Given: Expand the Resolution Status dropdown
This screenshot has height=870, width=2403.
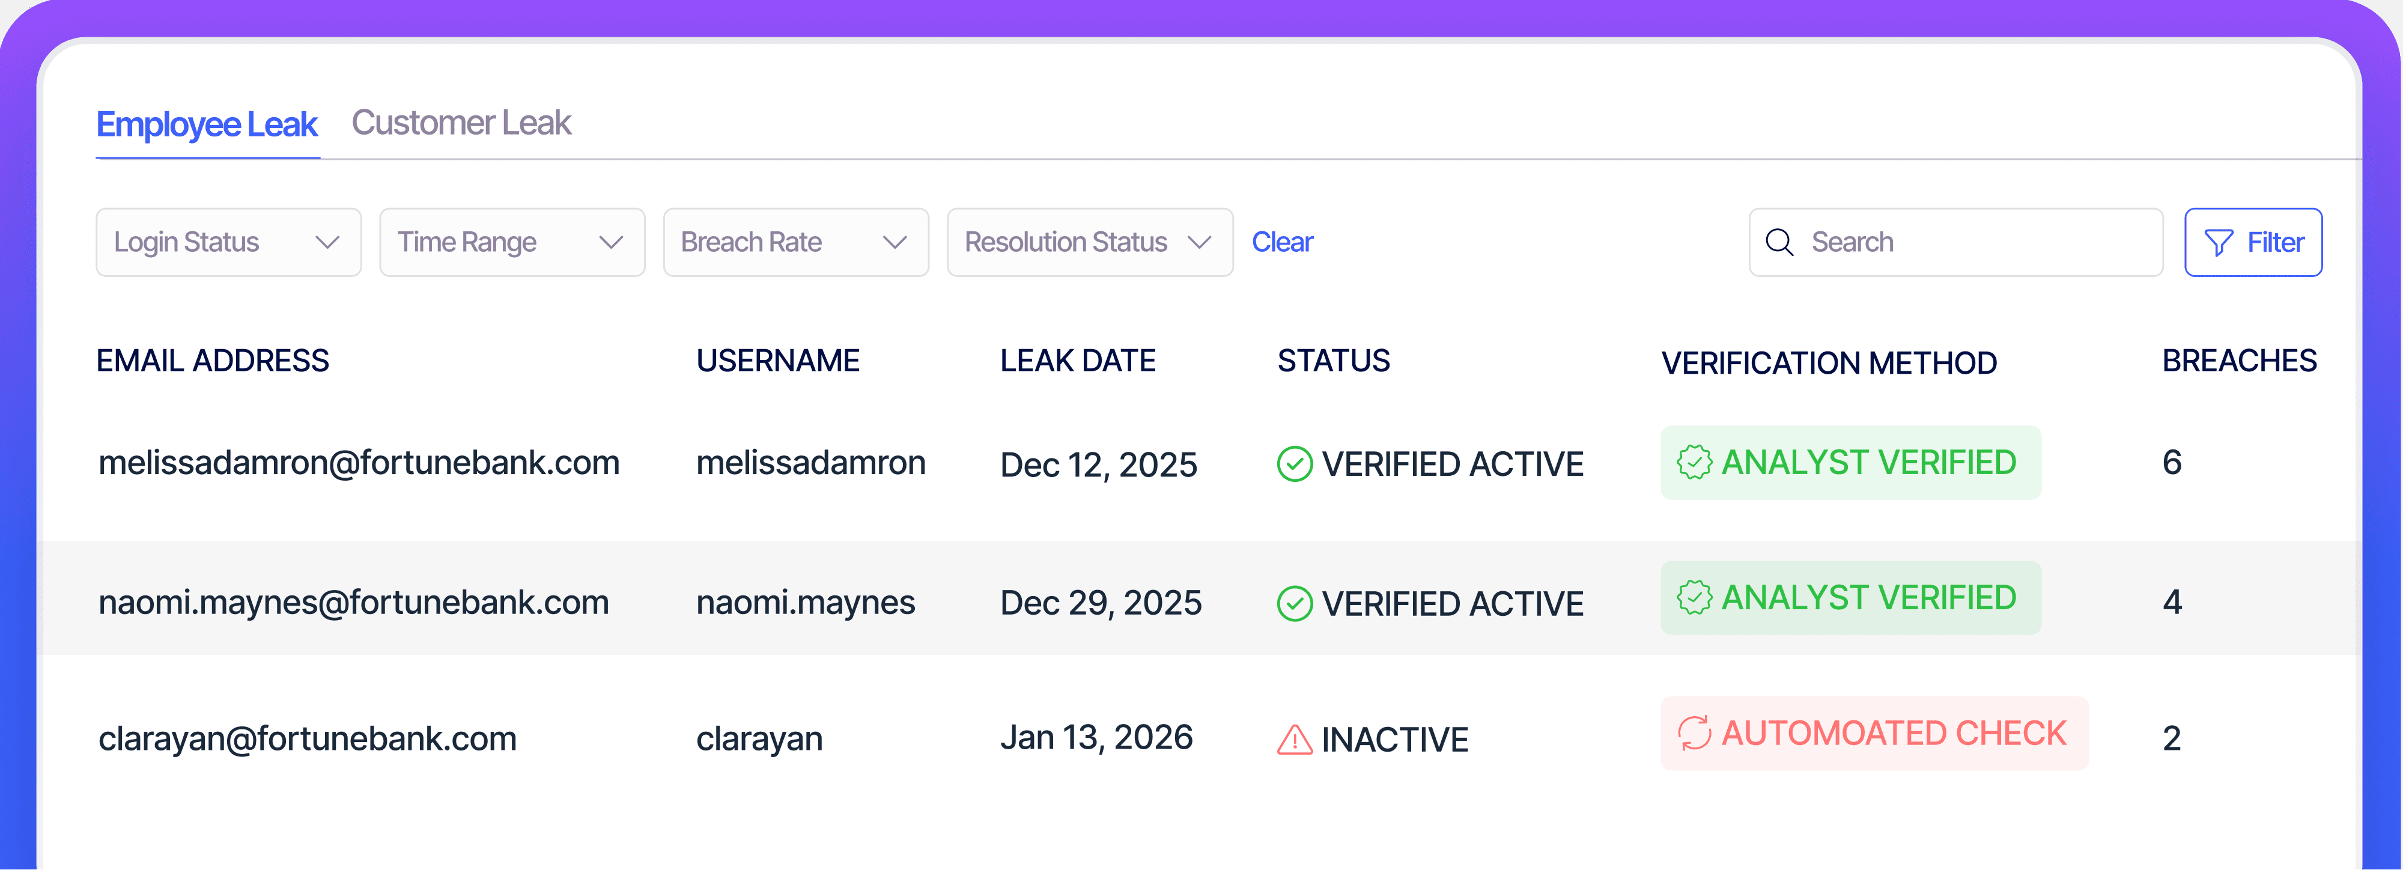Looking at the screenshot, I should click(x=1089, y=243).
